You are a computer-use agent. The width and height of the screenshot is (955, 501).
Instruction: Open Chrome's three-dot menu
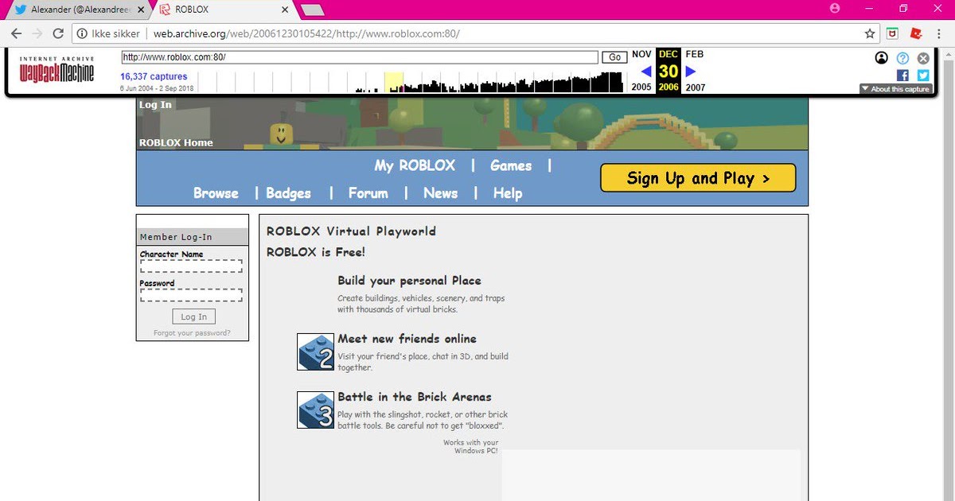[939, 33]
